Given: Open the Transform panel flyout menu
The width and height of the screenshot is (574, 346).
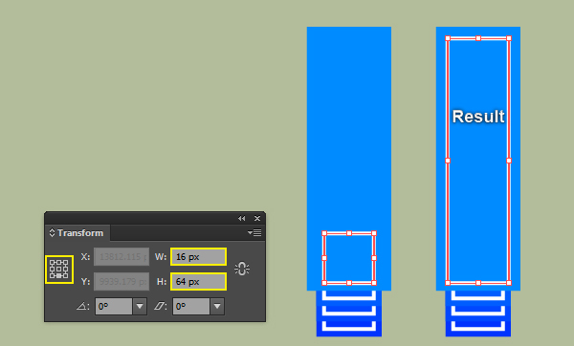Looking at the screenshot, I should [x=254, y=232].
